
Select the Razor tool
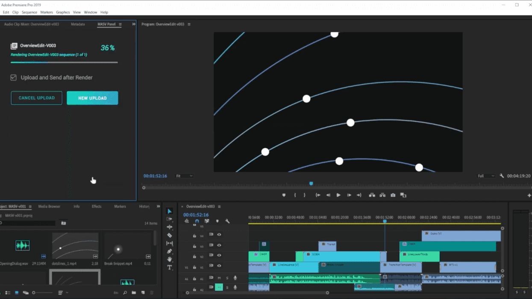(x=170, y=235)
